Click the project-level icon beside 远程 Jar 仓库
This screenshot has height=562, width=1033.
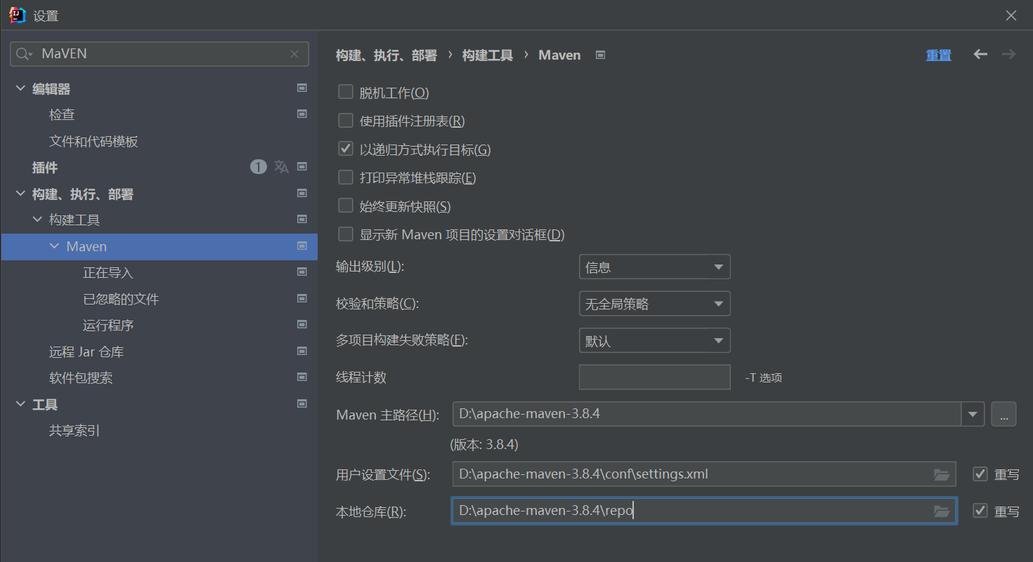coord(302,351)
